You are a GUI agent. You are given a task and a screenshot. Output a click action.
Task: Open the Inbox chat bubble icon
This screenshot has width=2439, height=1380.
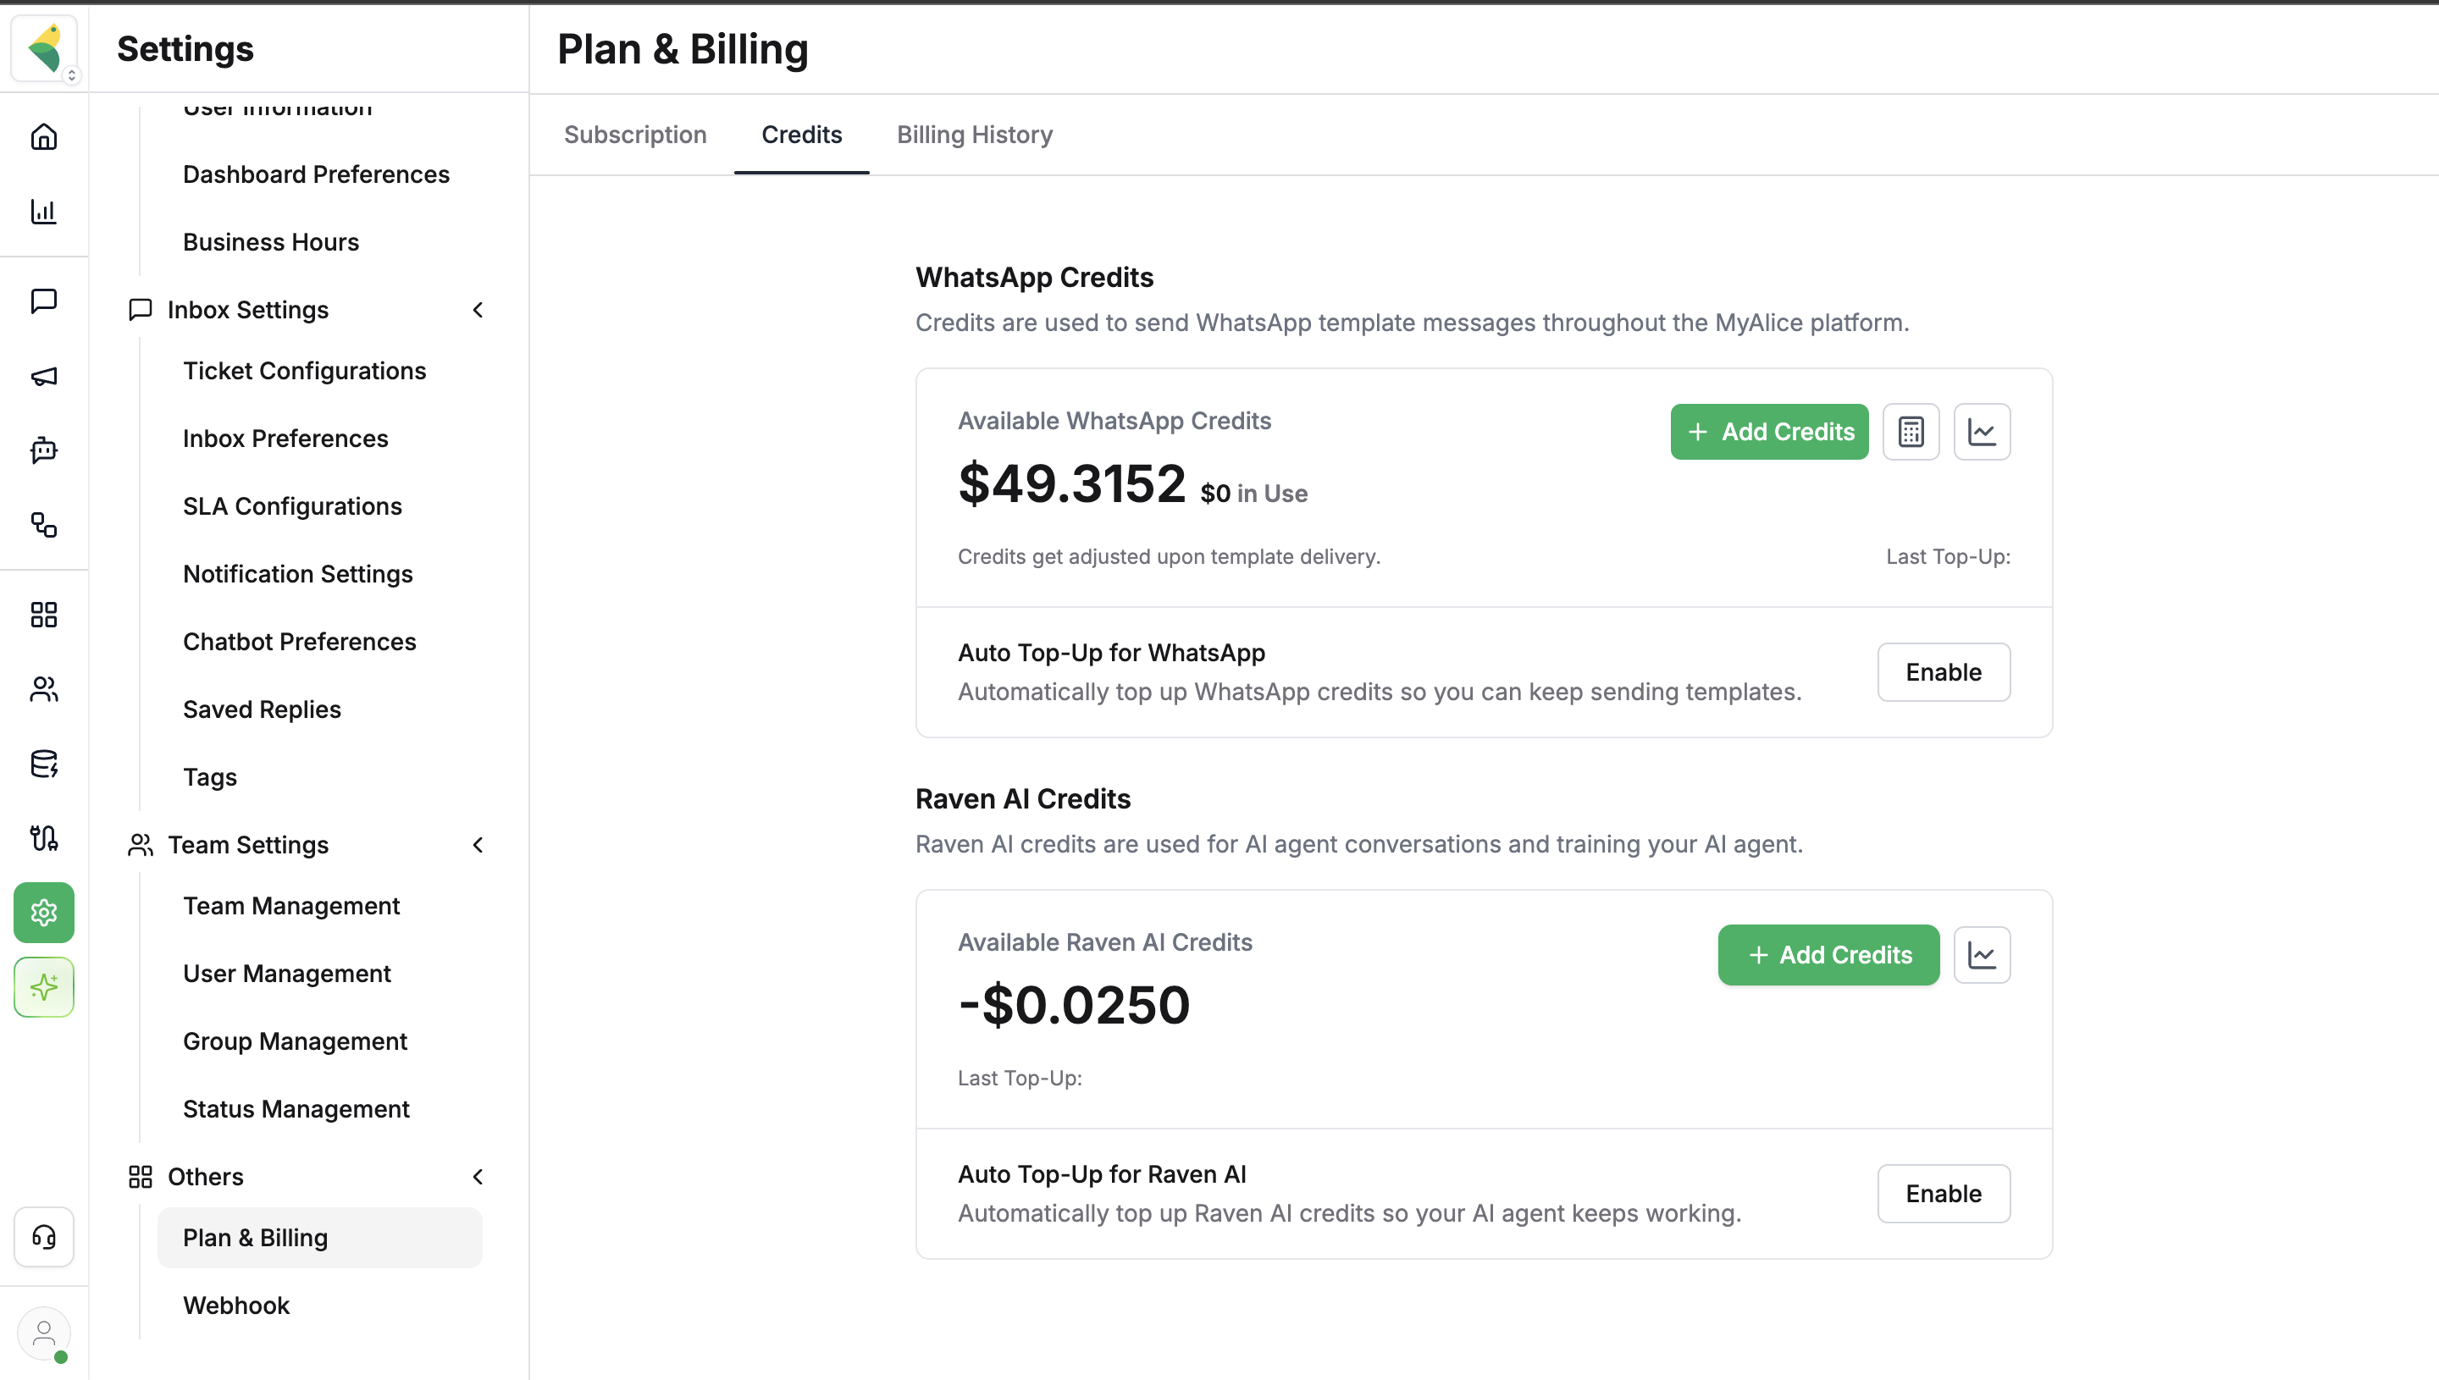click(43, 301)
